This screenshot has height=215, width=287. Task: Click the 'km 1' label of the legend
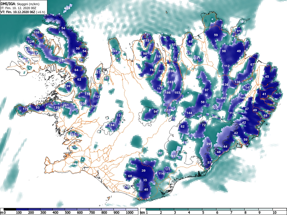(144, 213)
